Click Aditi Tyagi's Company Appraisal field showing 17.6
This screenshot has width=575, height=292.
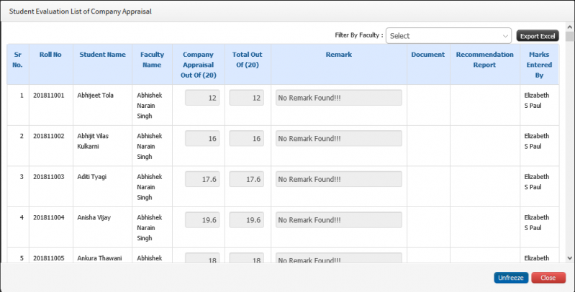pyautogui.click(x=202, y=179)
